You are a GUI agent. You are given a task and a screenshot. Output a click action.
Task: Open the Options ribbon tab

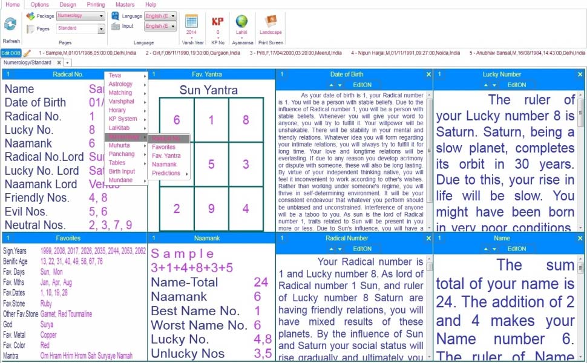click(x=40, y=4)
